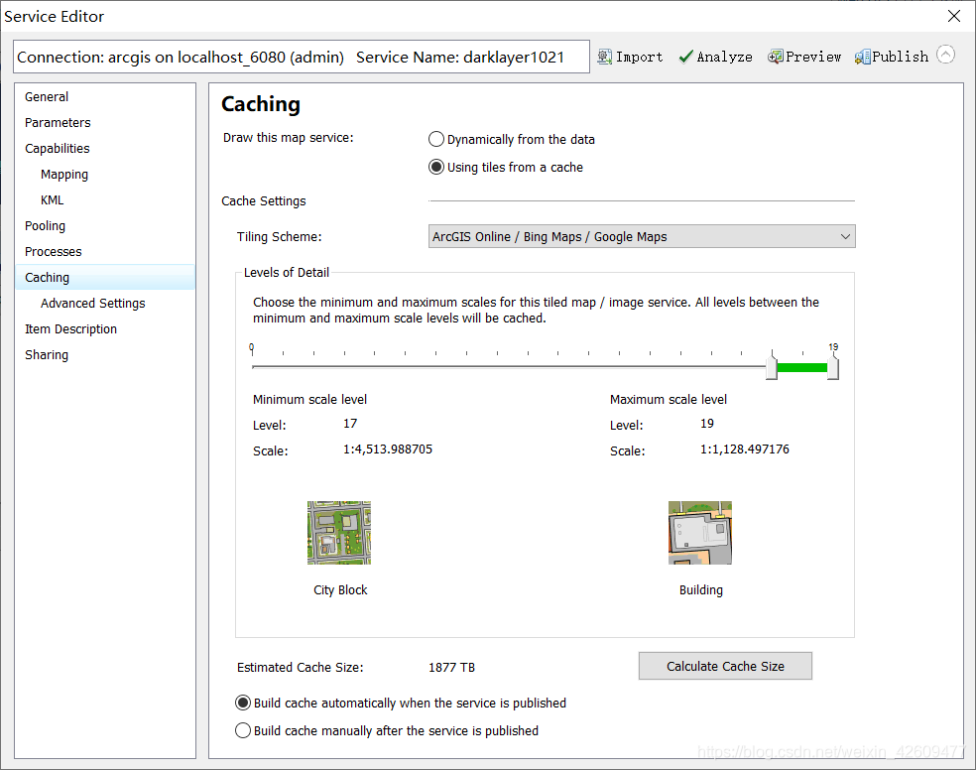Click the maximum level value 19

[x=707, y=424]
